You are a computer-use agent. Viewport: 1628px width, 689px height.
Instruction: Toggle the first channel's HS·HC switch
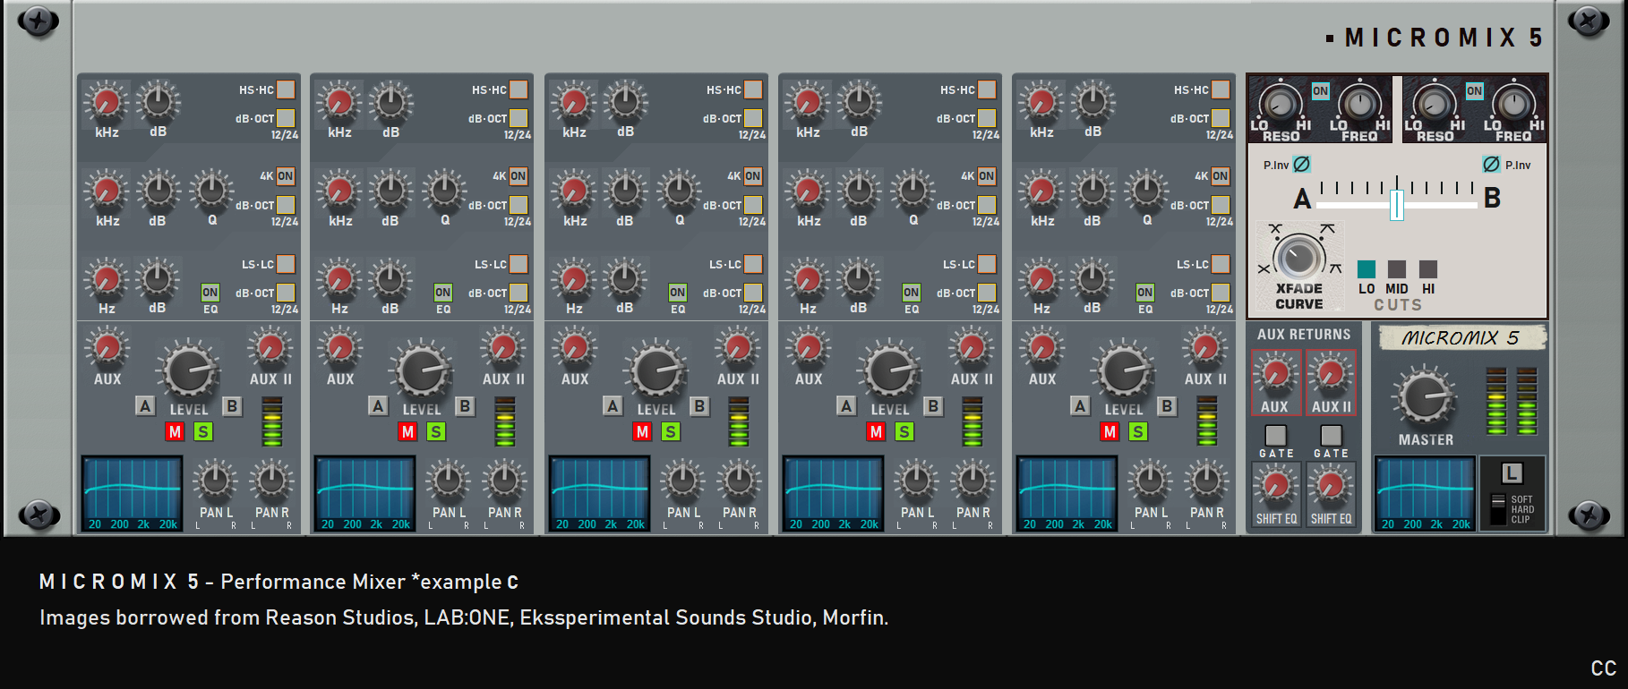click(x=286, y=89)
